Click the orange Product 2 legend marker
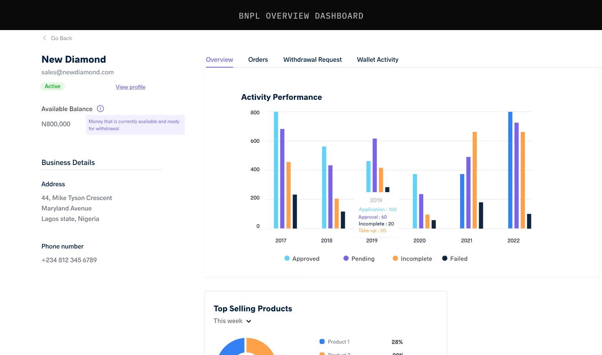The image size is (602, 355). [x=322, y=354]
